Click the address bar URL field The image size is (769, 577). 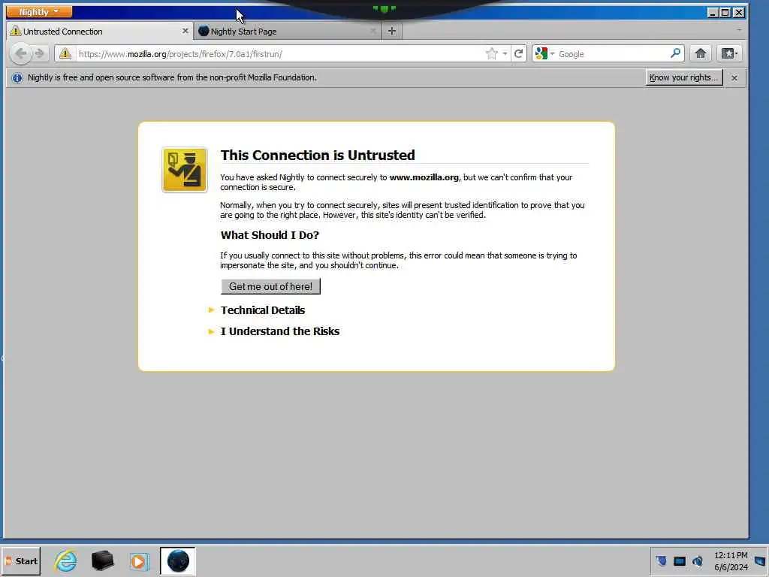279,54
